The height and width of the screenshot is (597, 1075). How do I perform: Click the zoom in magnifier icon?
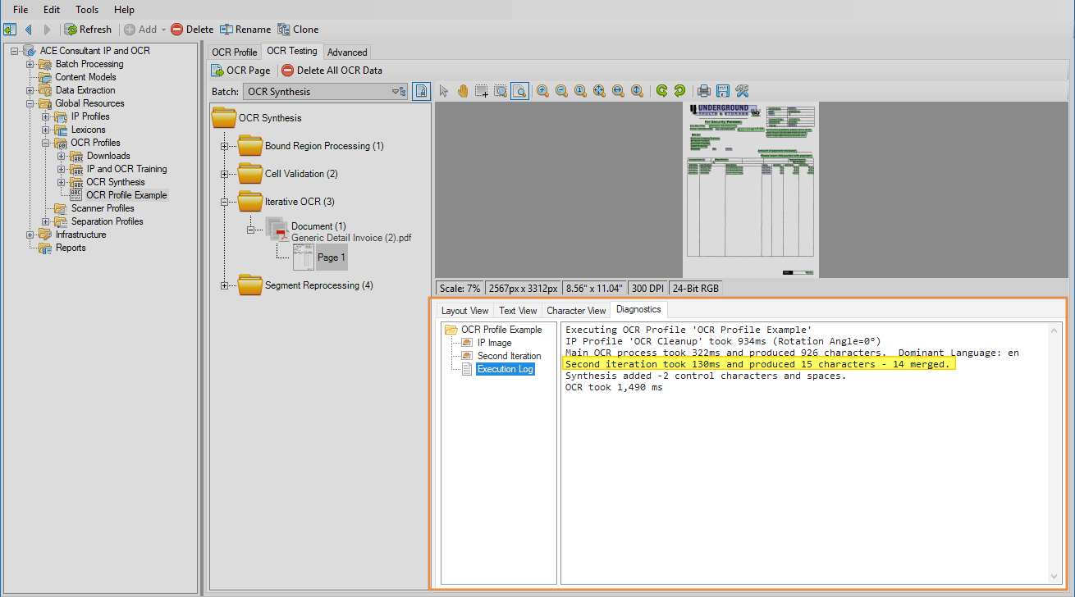pos(542,91)
